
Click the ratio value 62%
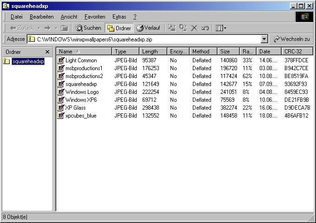[247, 76]
